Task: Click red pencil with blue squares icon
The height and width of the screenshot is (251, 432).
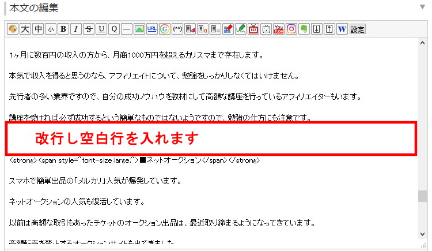Action: [228, 29]
